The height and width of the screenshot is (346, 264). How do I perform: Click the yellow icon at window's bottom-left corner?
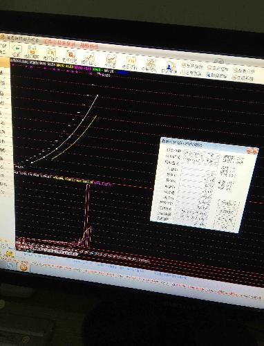pyautogui.click(x=10, y=254)
